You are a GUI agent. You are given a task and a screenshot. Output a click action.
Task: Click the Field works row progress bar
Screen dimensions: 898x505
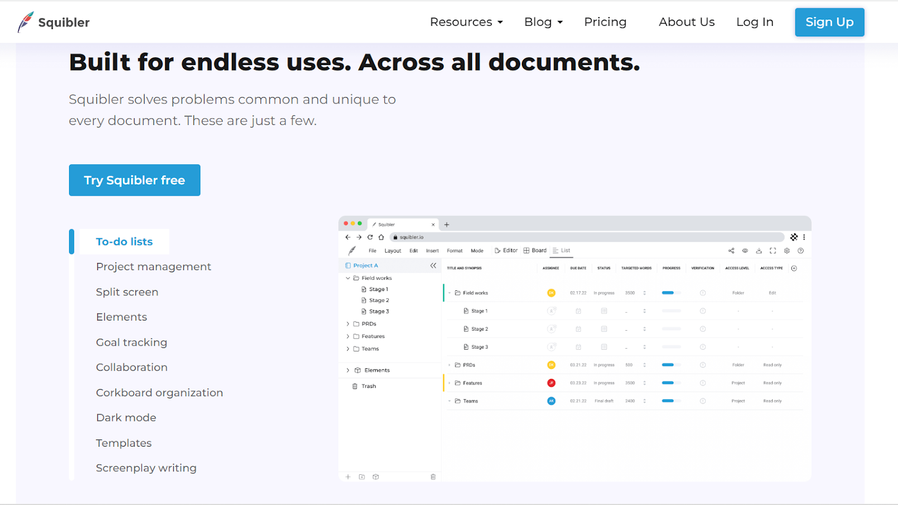[x=671, y=293]
